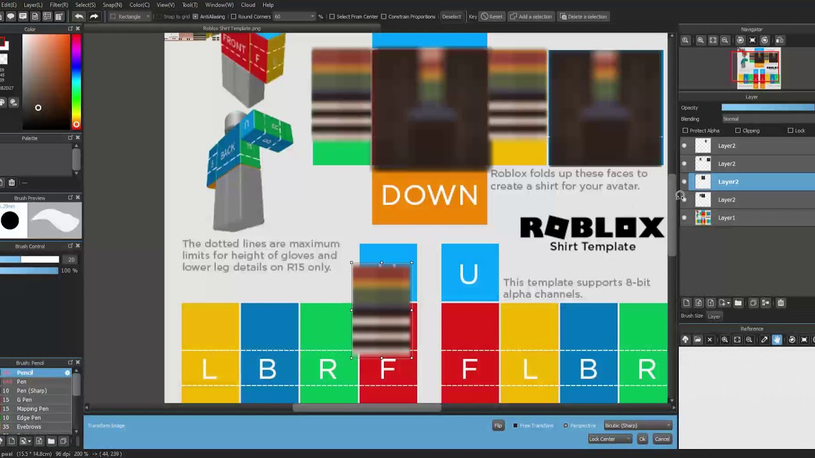
Task: Click the Deselect button
Action: 451,17
